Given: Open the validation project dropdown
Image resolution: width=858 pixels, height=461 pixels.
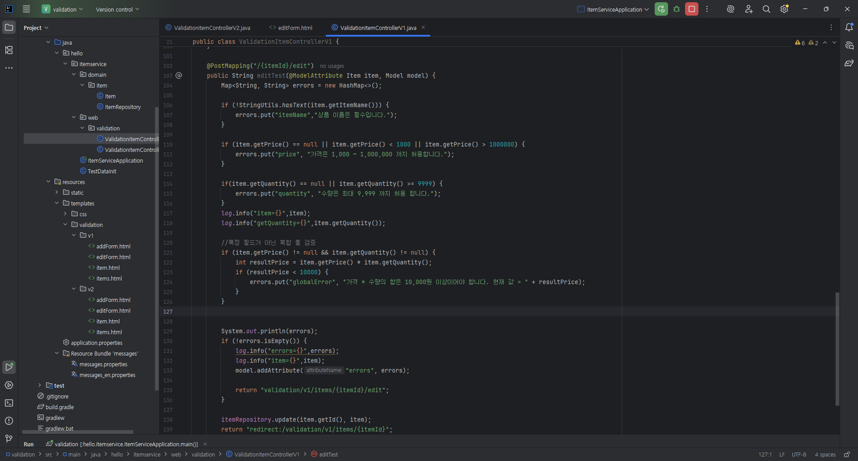Looking at the screenshot, I should [x=62, y=9].
